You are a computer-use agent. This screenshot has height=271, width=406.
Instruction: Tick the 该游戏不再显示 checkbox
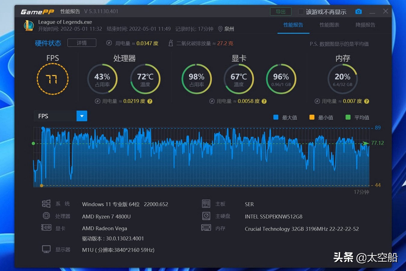[x=301, y=12]
